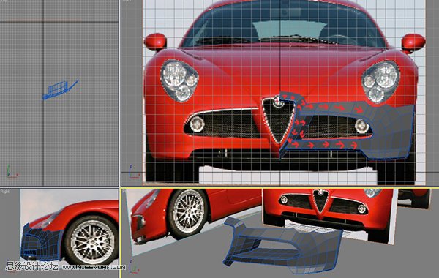This screenshot has width=439, height=278.
Task: Open the Right viewport label menu
Action: 5,192
